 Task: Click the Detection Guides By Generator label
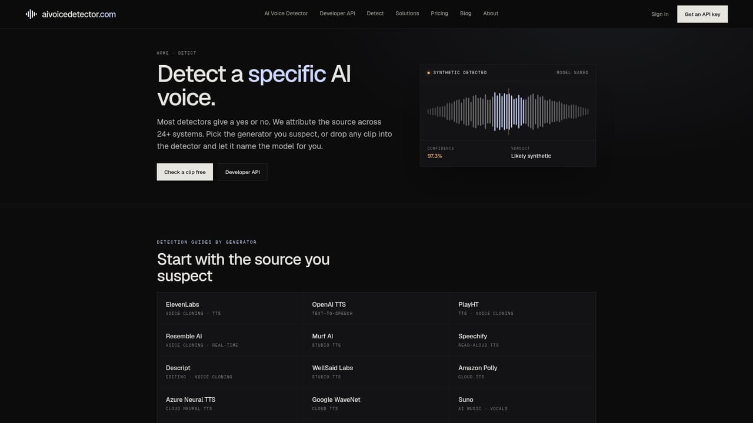pos(206,242)
